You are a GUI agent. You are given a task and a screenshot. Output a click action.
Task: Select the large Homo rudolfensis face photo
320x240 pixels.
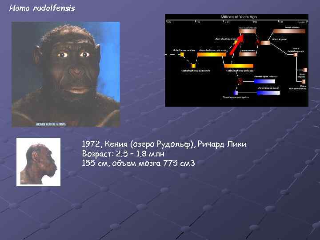pyautogui.click(x=66, y=74)
